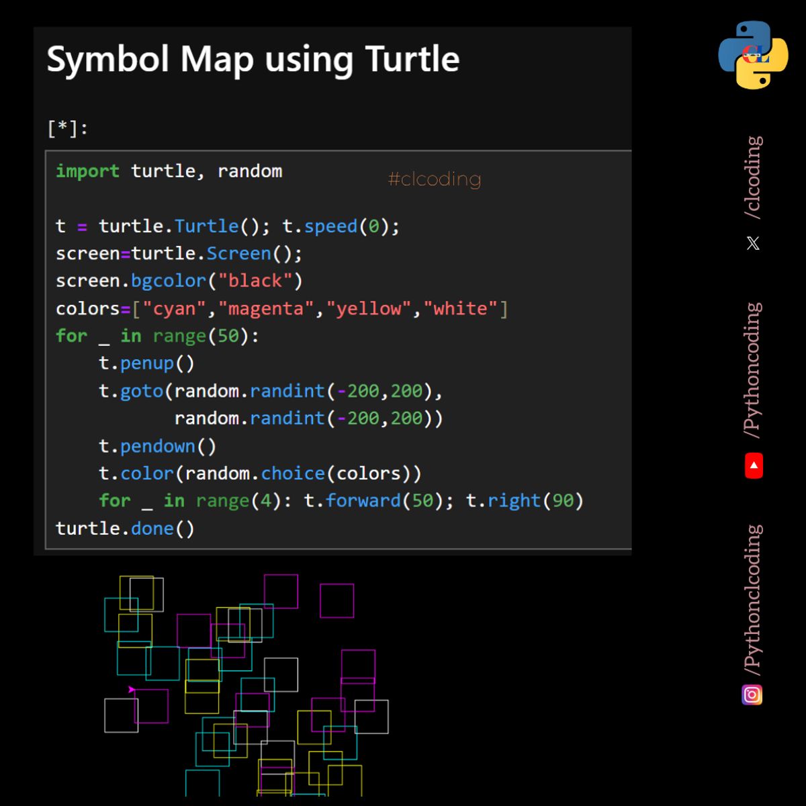806x806 pixels.
Task: Click inside the code cell area
Action: (x=336, y=349)
